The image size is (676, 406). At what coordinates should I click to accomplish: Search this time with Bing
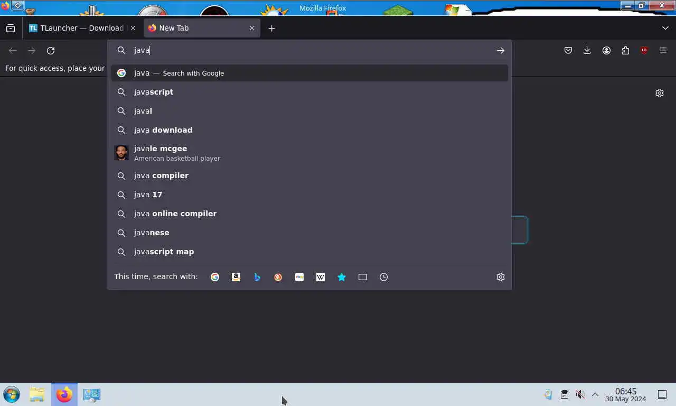(x=257, y=277)
